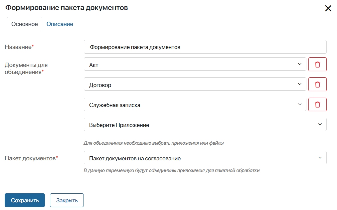
Task: Click the Акт selection field
Action: [195, 64]
